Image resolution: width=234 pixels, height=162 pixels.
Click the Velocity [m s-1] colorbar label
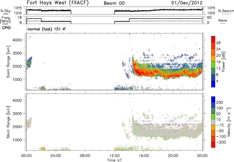tap(229, 122)
